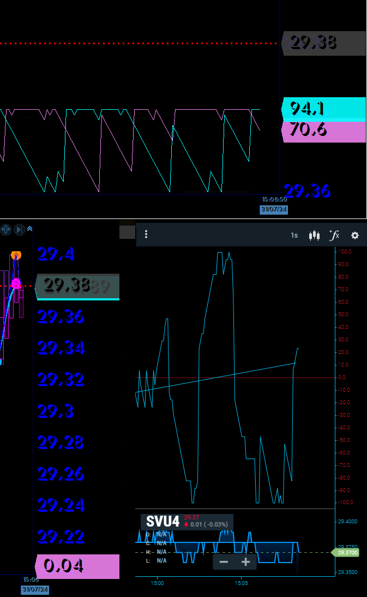
Task: Click the green 29.3700 price tag
Action: (x=348, y=553)
